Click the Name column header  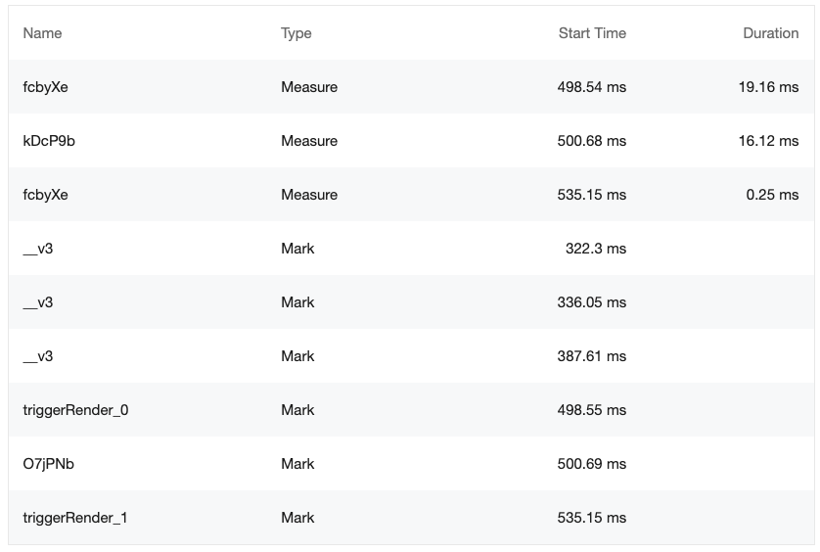click(x=42, y=33)
